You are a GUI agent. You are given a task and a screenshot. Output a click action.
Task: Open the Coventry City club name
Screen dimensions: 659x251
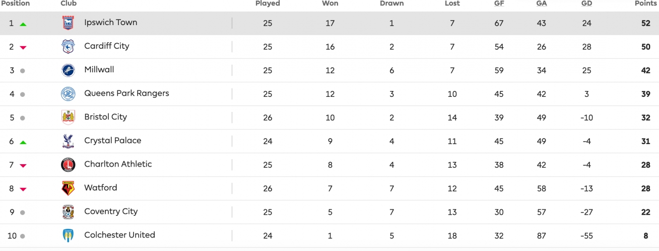[111, 211]
